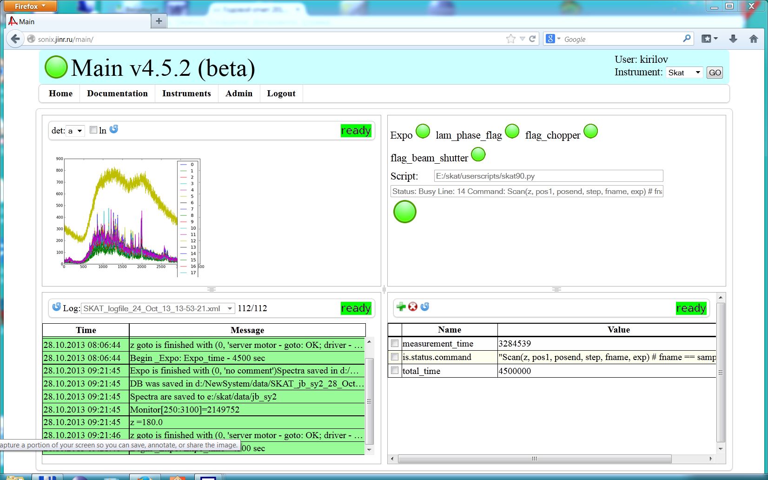This screenshot has width=768, height=480.
Task: Open the Documentation menu item
Action: click(x=117, y=93)
